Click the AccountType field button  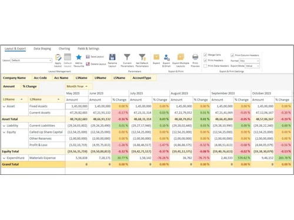(x=143, y=78)
